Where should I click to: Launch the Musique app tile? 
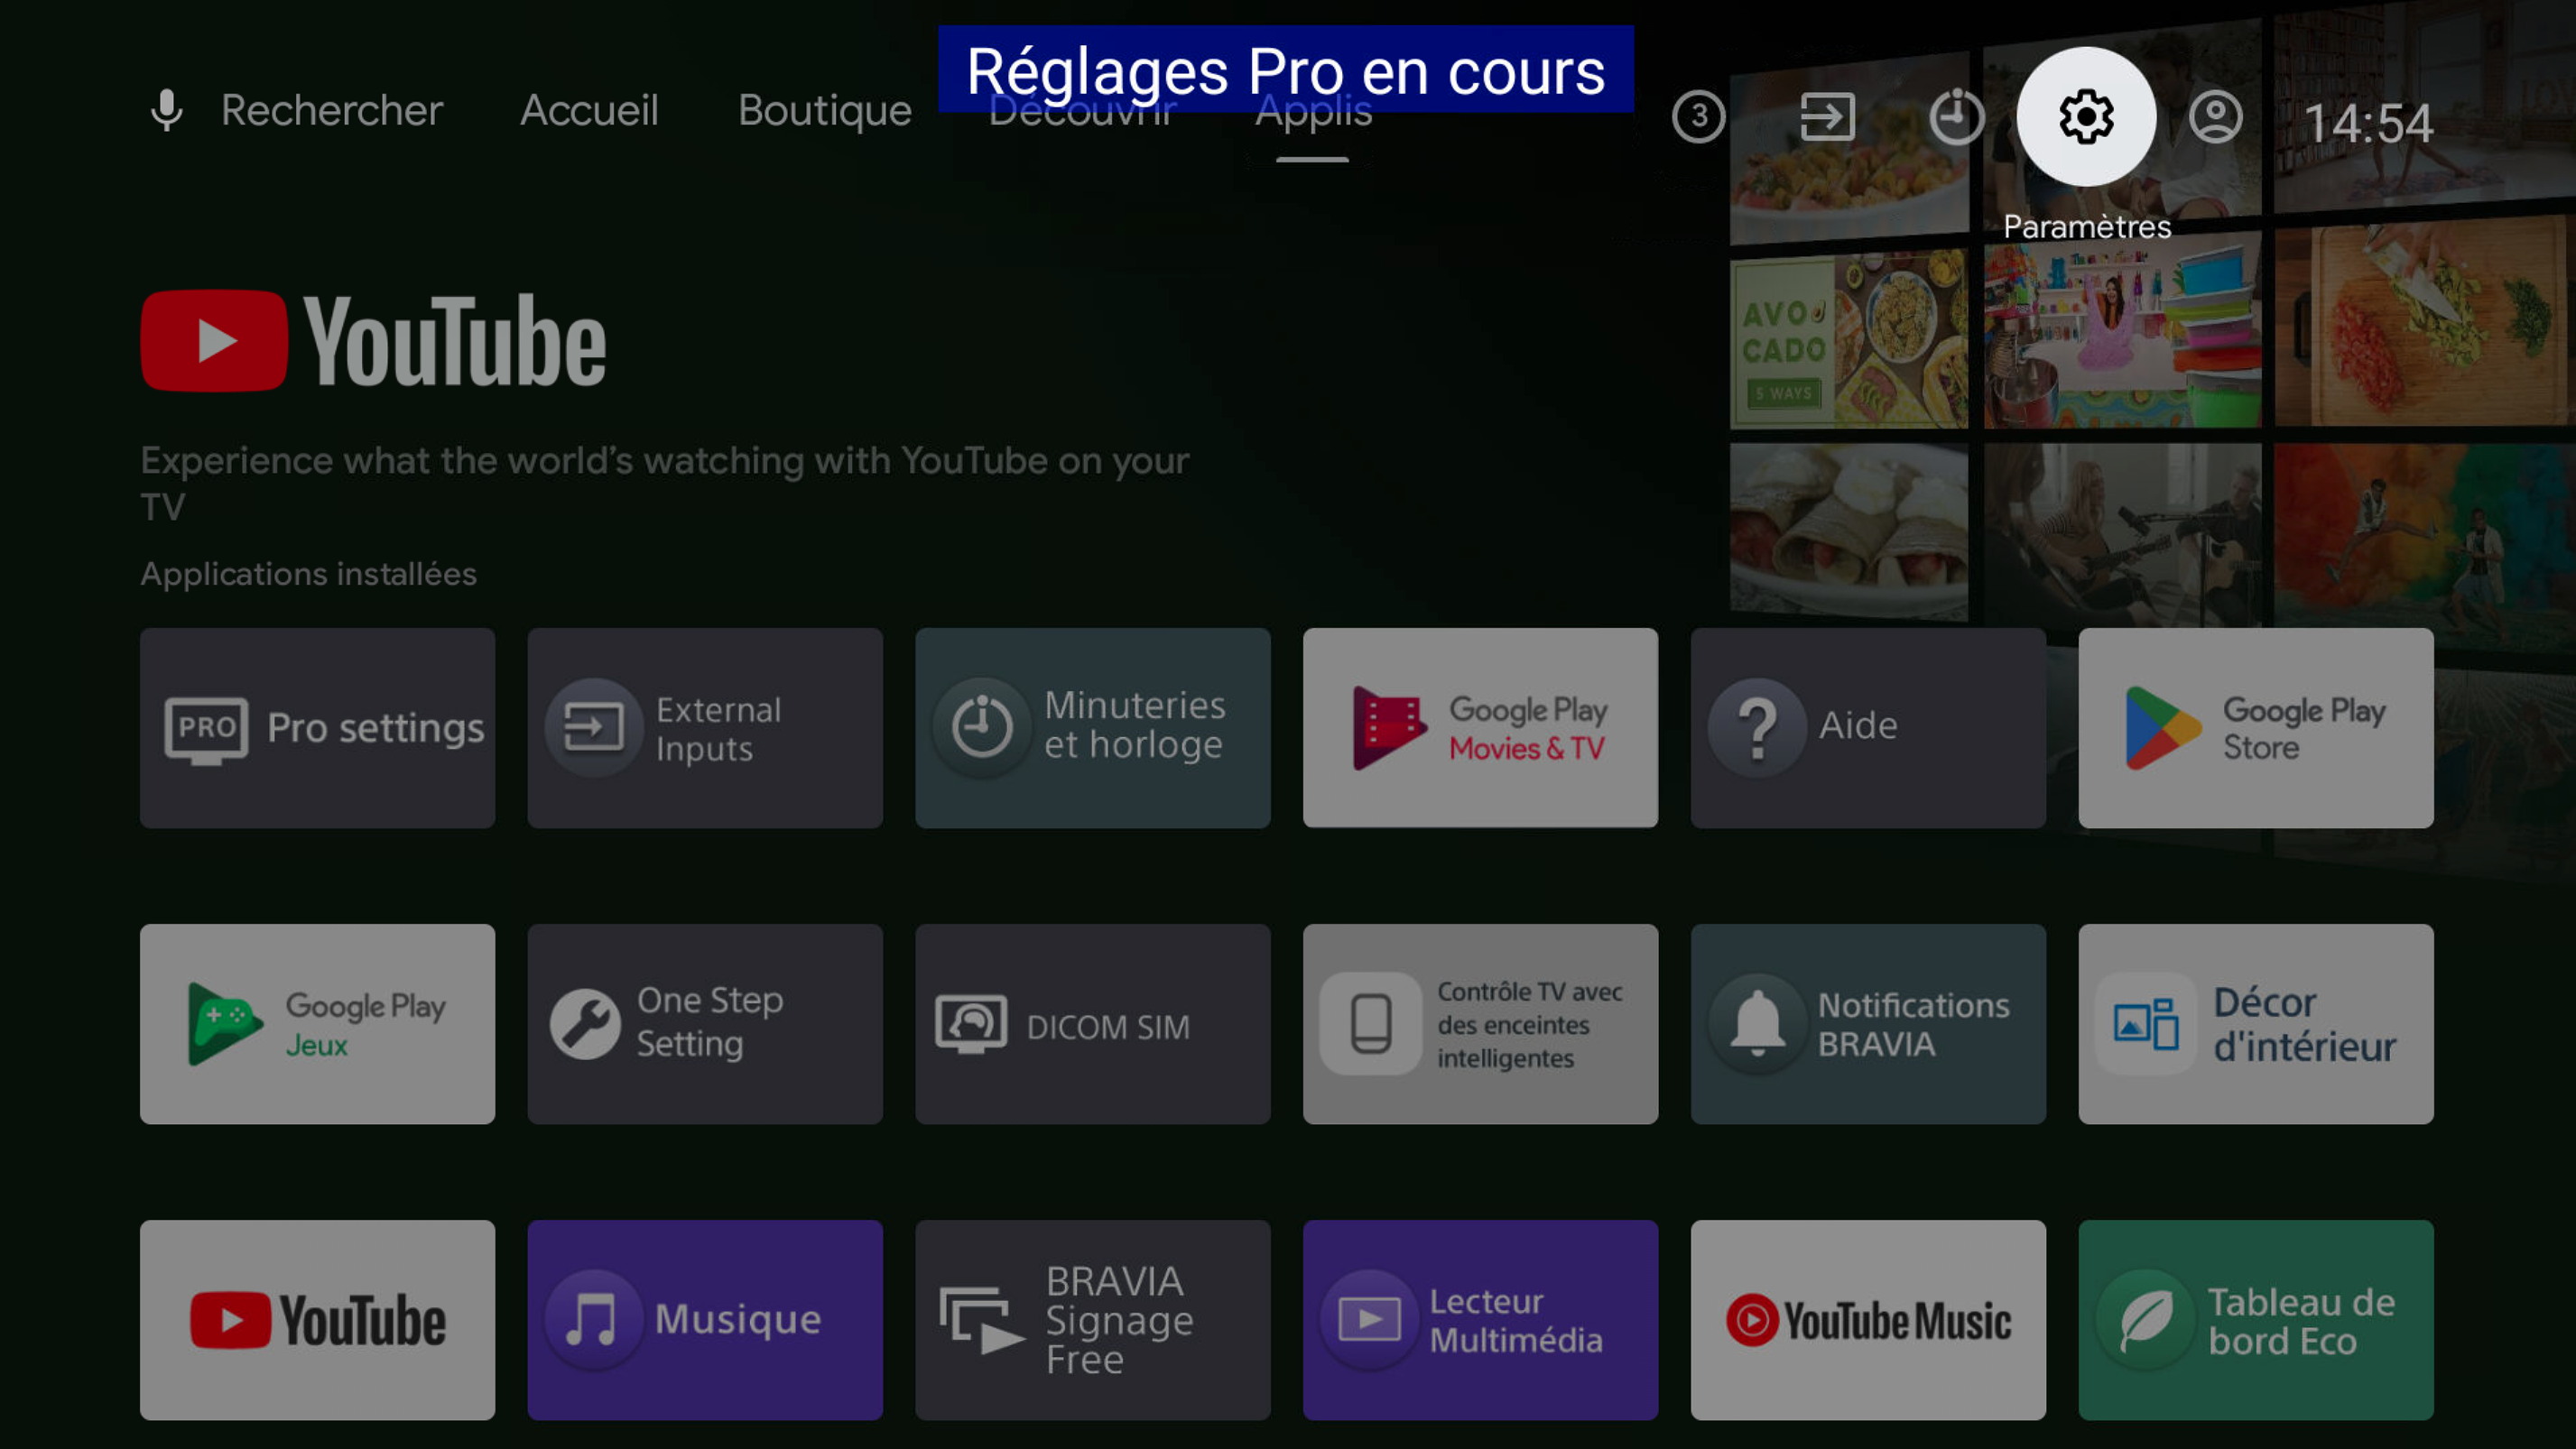point(705,1319)
